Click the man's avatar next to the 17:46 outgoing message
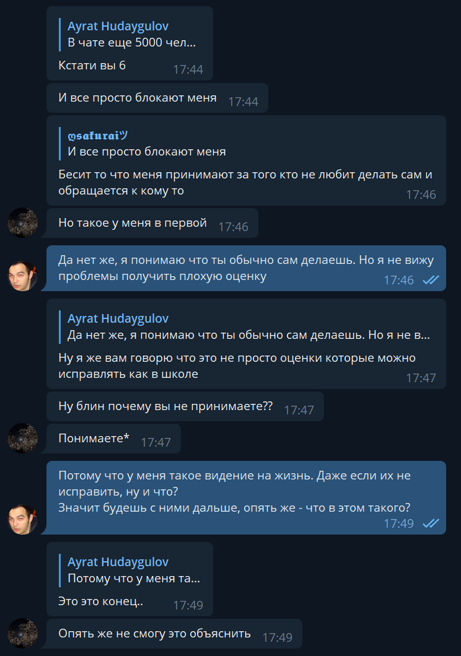 (x=22, y=276)
